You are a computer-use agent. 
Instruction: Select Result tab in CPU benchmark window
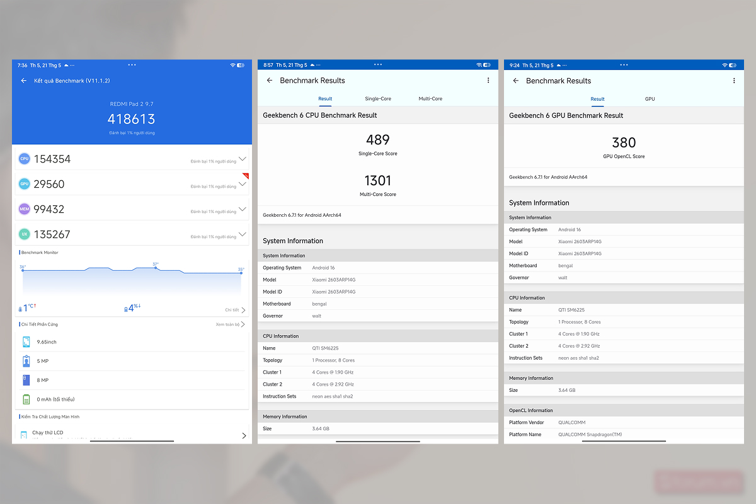click(325, 99)
